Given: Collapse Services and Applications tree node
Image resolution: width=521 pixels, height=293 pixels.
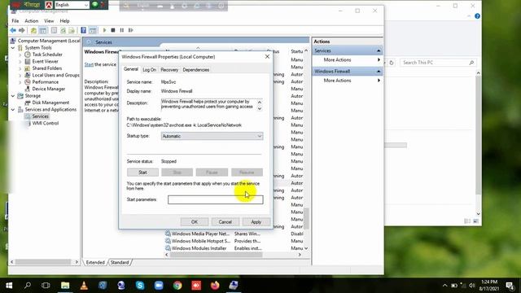Looking at the screenshot, I should pyautogui.click(x=13, y=110).
